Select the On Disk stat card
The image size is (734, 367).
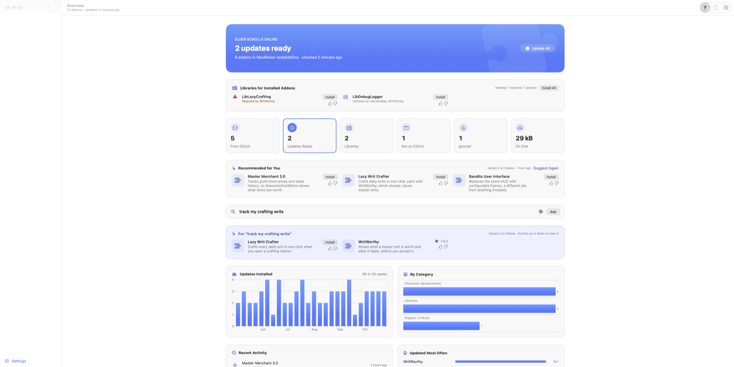(x=538, y=135)
